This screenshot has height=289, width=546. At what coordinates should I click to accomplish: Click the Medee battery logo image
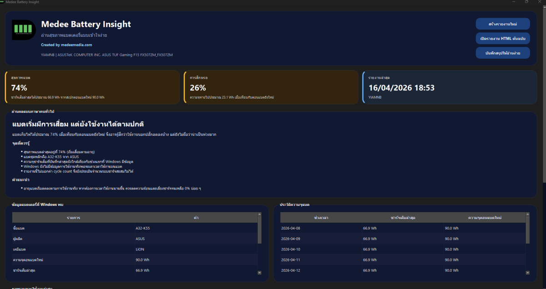pyautogui.click(x=24, y=30)
